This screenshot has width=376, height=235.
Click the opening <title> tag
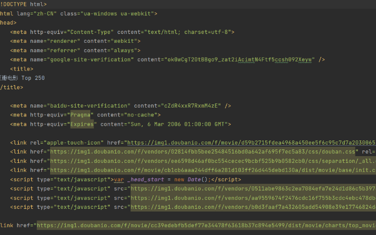click(21, 69)
